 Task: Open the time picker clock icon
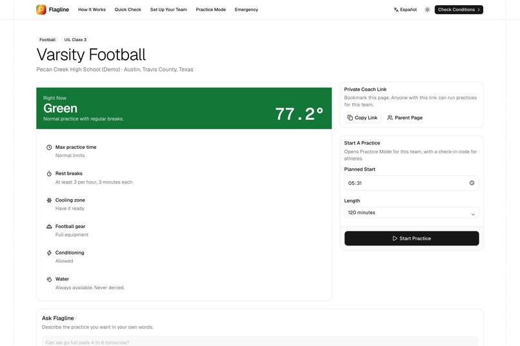tap(472, 183)
